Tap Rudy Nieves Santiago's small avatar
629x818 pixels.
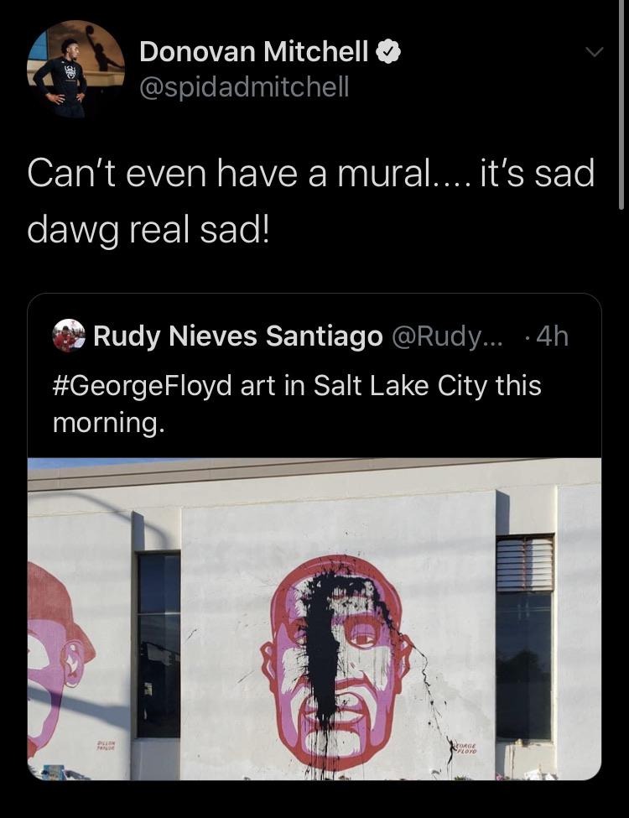69,336
